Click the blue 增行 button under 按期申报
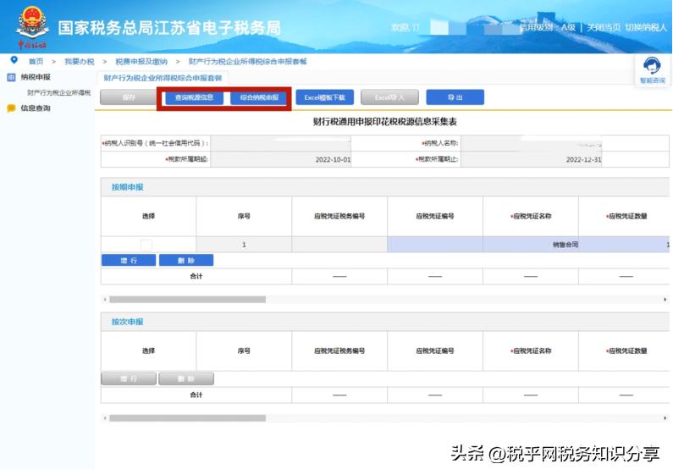673x475 pixels. pos(129,260)
